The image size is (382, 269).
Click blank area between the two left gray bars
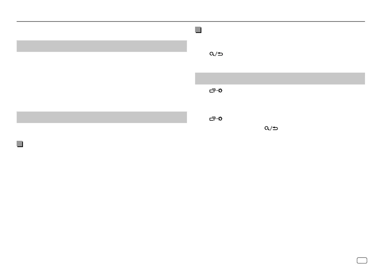[101, 82]
